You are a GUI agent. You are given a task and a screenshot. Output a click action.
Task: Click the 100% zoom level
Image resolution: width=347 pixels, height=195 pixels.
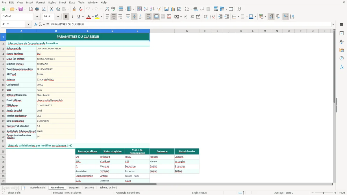[342, 193]
